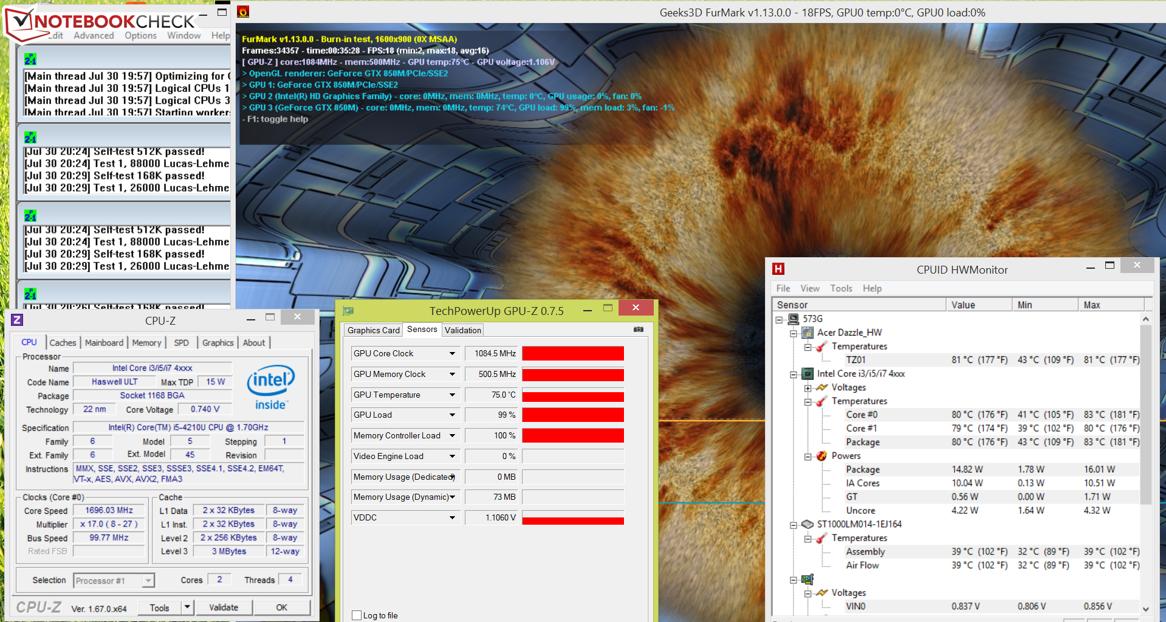Click the Acer Temperatures thermometer icon
Viewport: 1166px width, 622px height.
pos(821,347)
